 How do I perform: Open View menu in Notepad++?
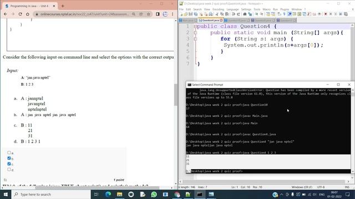coord(207,9)
